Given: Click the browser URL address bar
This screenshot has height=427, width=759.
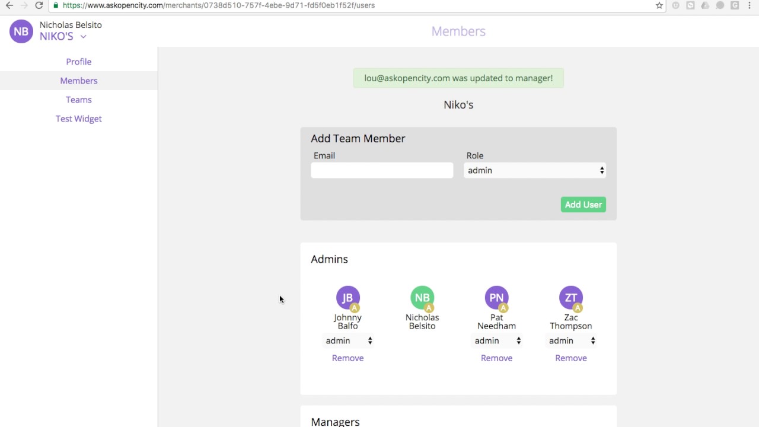Looking at the screenshot, I should pos(356,5).
